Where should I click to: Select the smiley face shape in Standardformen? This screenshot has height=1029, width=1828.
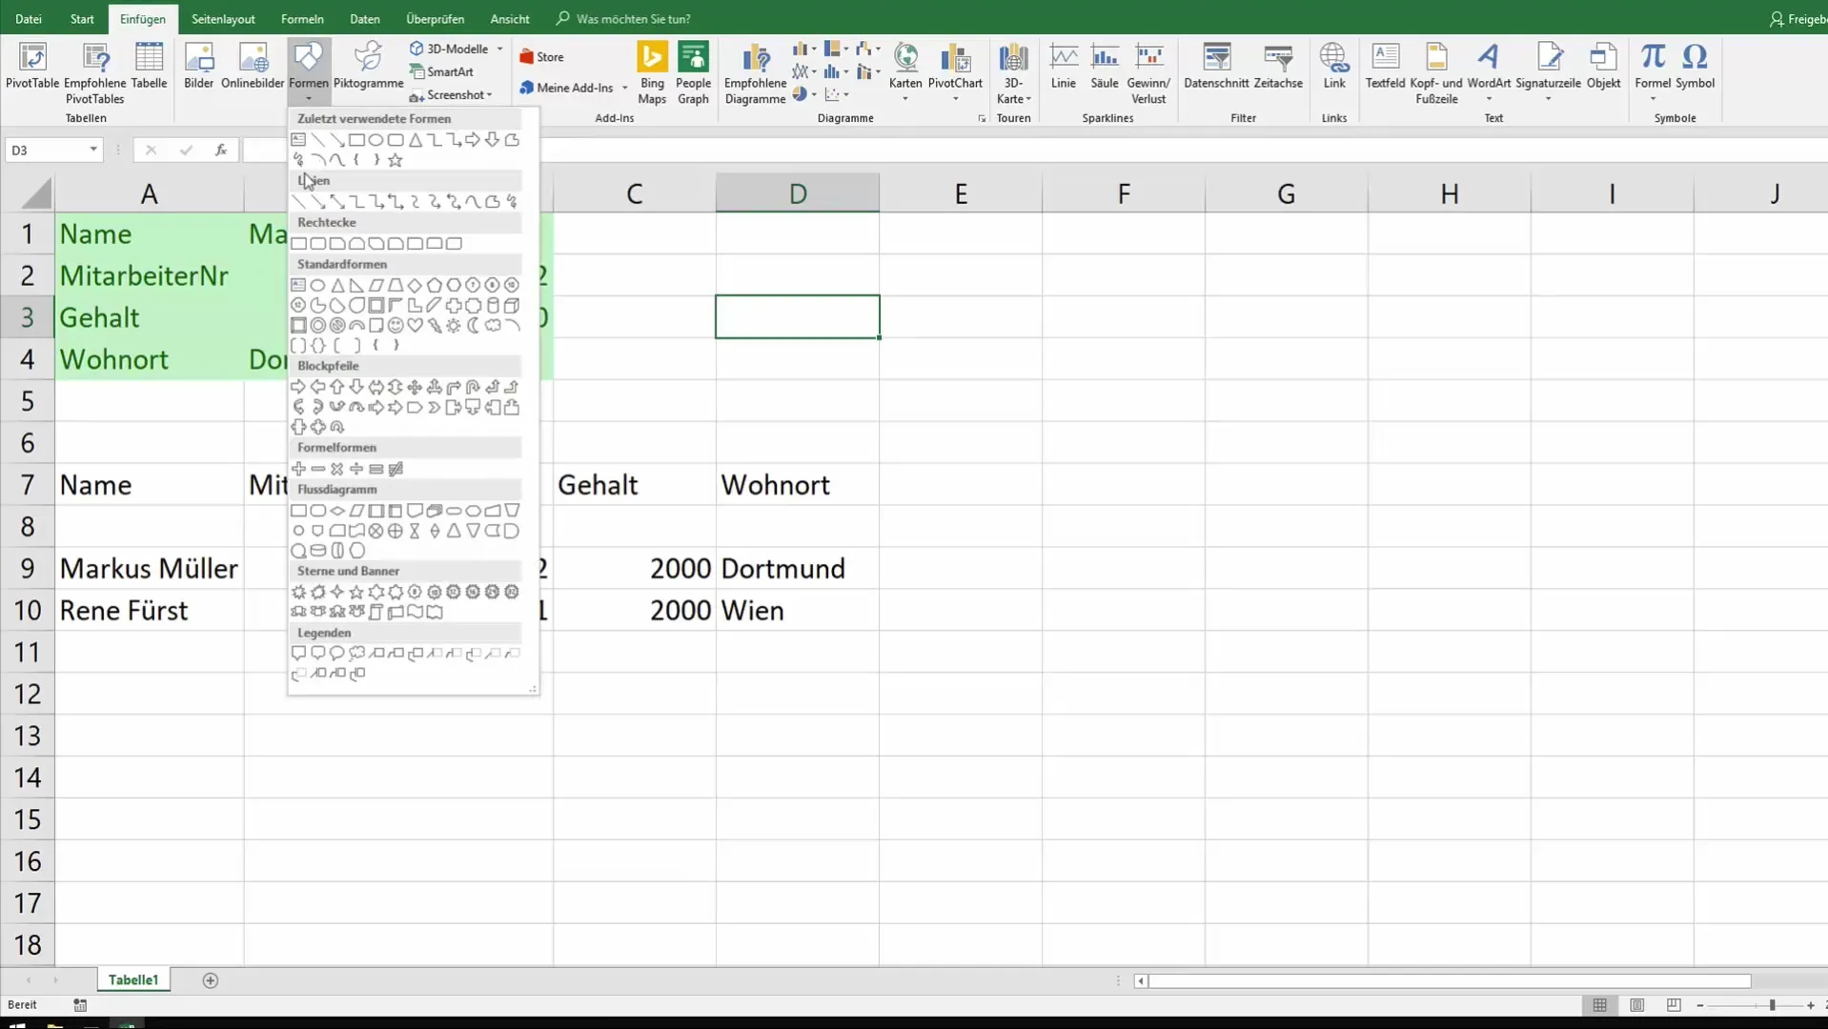[396, 326]
